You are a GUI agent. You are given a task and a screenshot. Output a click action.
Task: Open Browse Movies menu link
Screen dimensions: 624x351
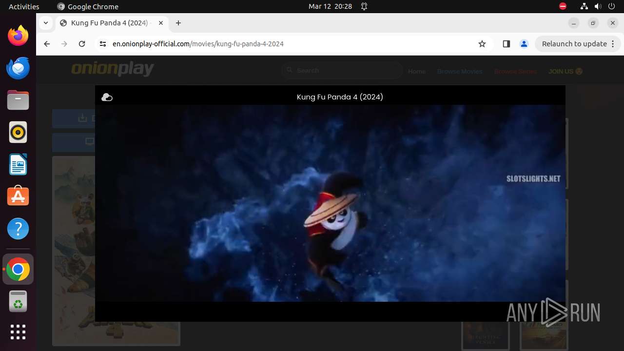(x=460, y=71)
